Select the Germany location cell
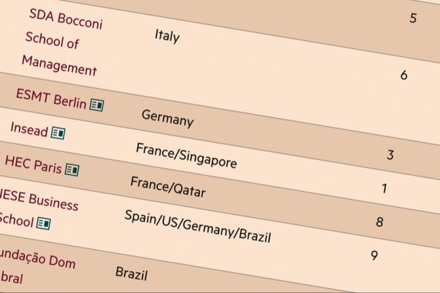The width and height of the screenshot is (440, 293). coord(168,118)
